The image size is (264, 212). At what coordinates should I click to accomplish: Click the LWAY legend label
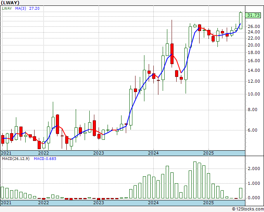point(7,9)
